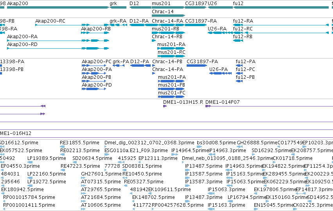Select the ESG0110a.E21_F09.3prime EST
Screen dimensions: 333x211
click(x=106, y=154)
